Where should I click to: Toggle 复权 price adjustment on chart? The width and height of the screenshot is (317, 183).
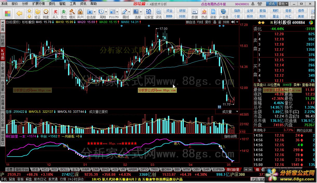(208, 22)
